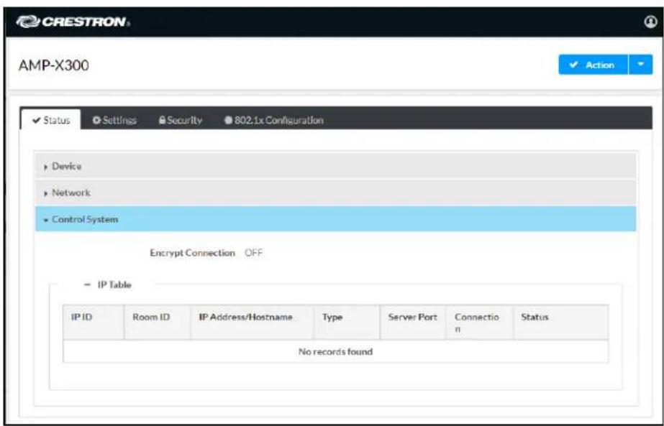664x426 pixels.
Task: Click the Room ID column header
Action: [157, 323]
